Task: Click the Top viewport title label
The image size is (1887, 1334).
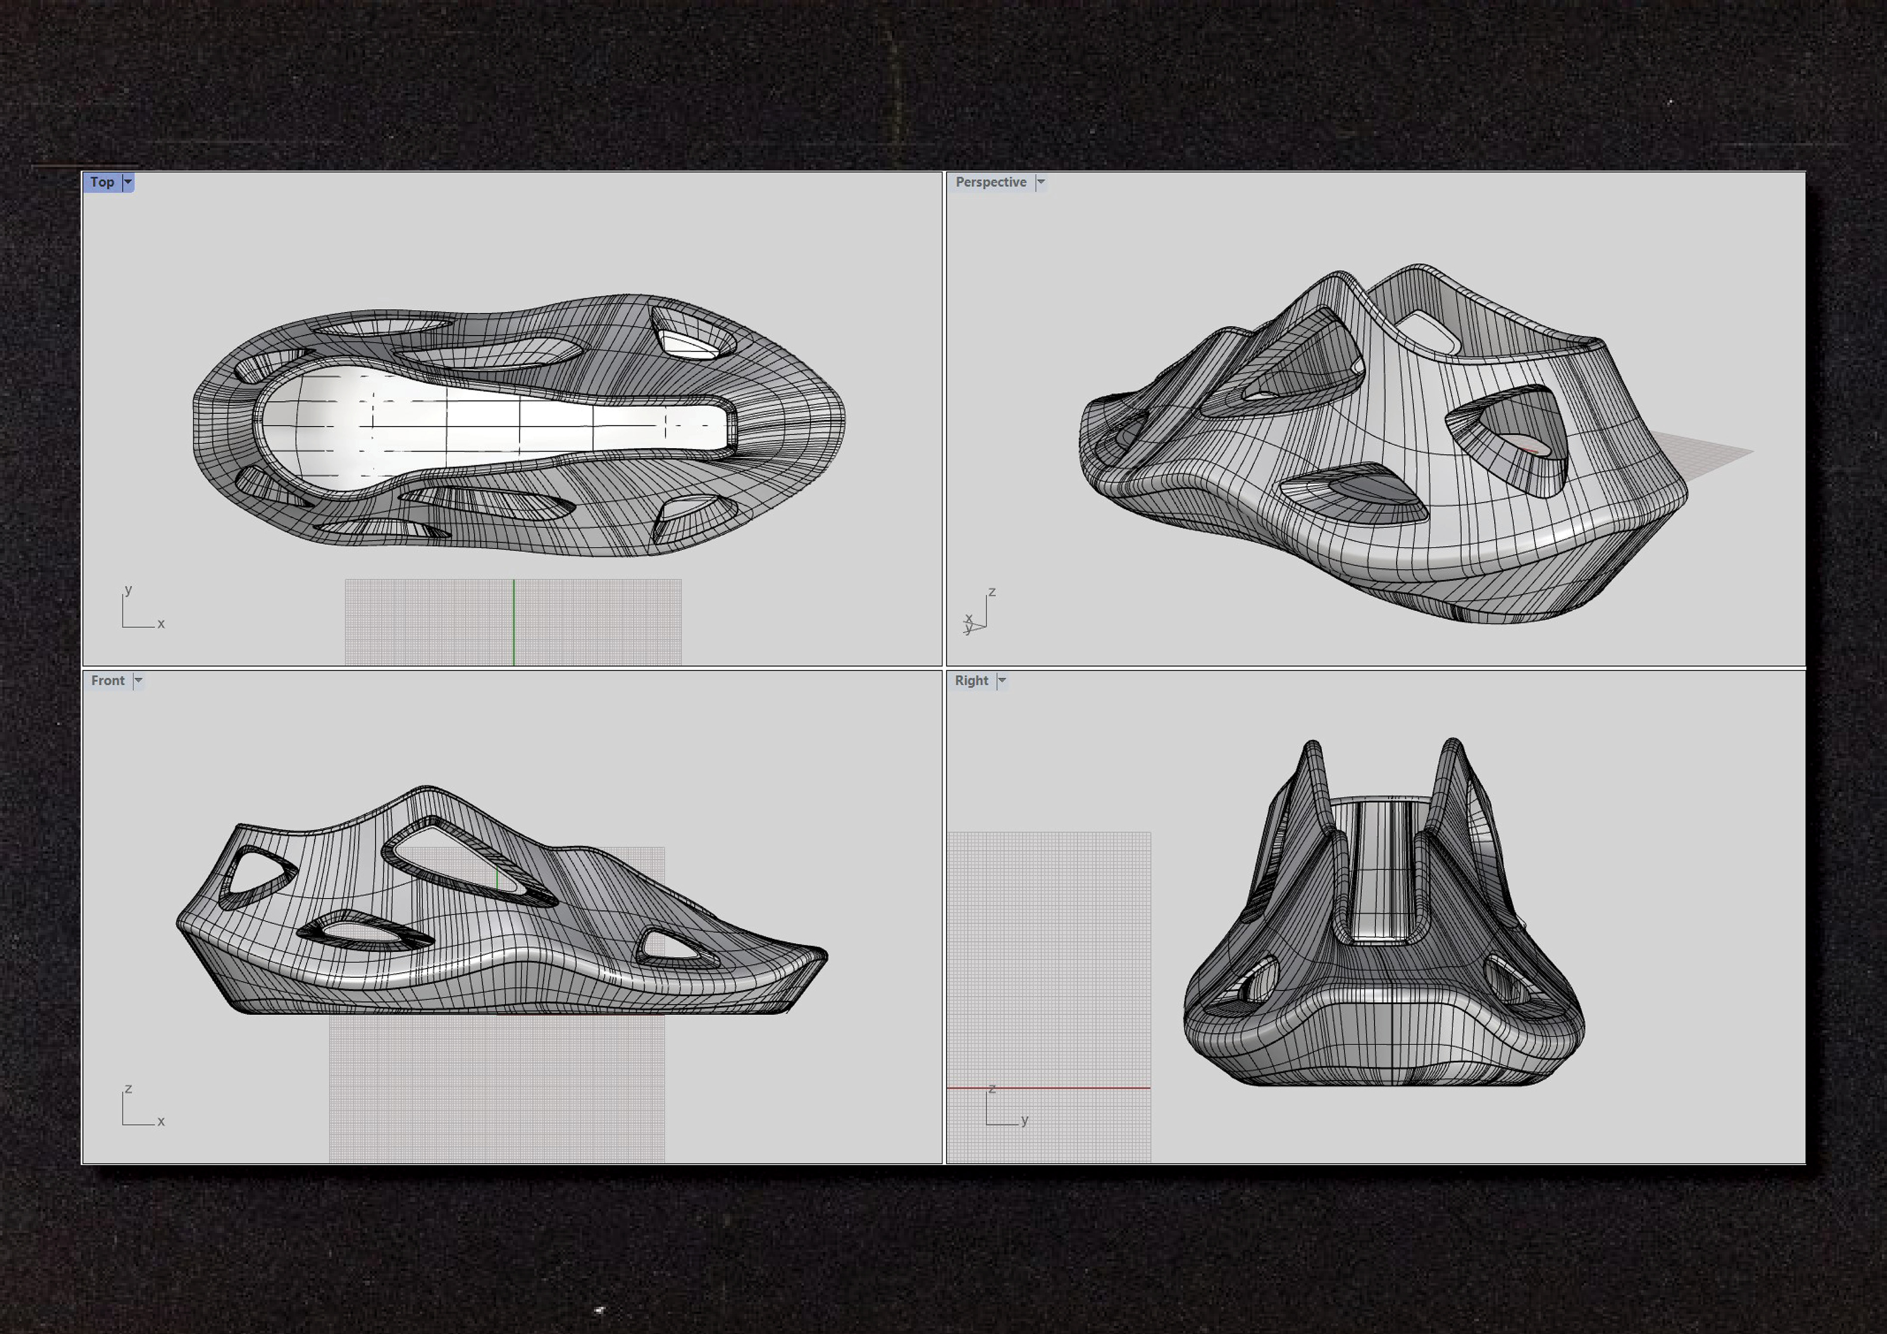Action: [102, 182]
